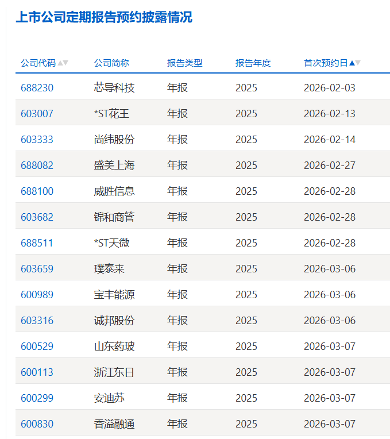The width and height of the screenshot is (390, 439).
Task: Open stock code 688082 link
Action: pos(37,165)
